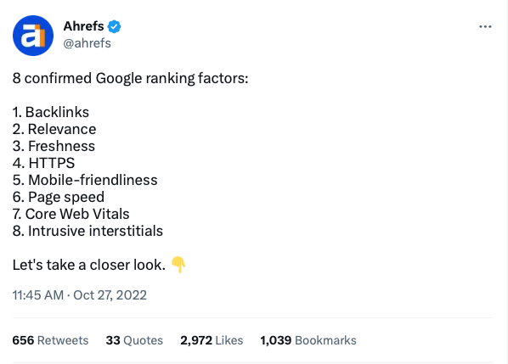This screenshot has width=508, height=364.
Task: Click the 'Let's take a closer look' sentence
Action: [x=88, y=265]
